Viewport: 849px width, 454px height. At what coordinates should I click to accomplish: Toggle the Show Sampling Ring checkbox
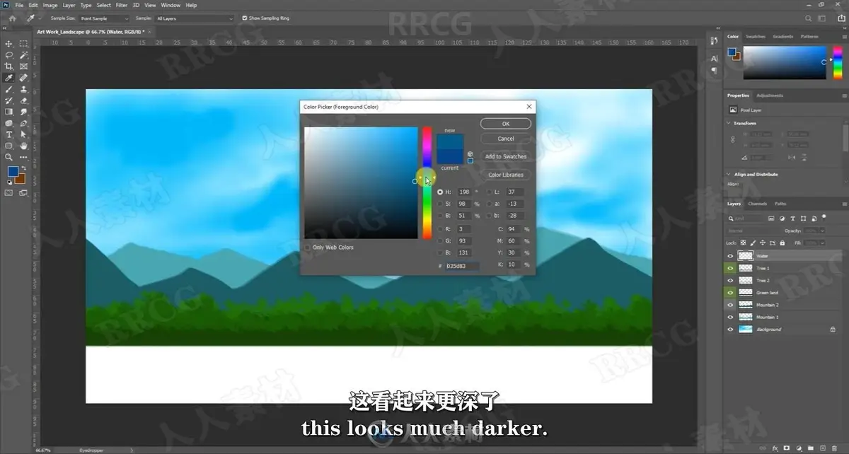click(x=245, y=18)
